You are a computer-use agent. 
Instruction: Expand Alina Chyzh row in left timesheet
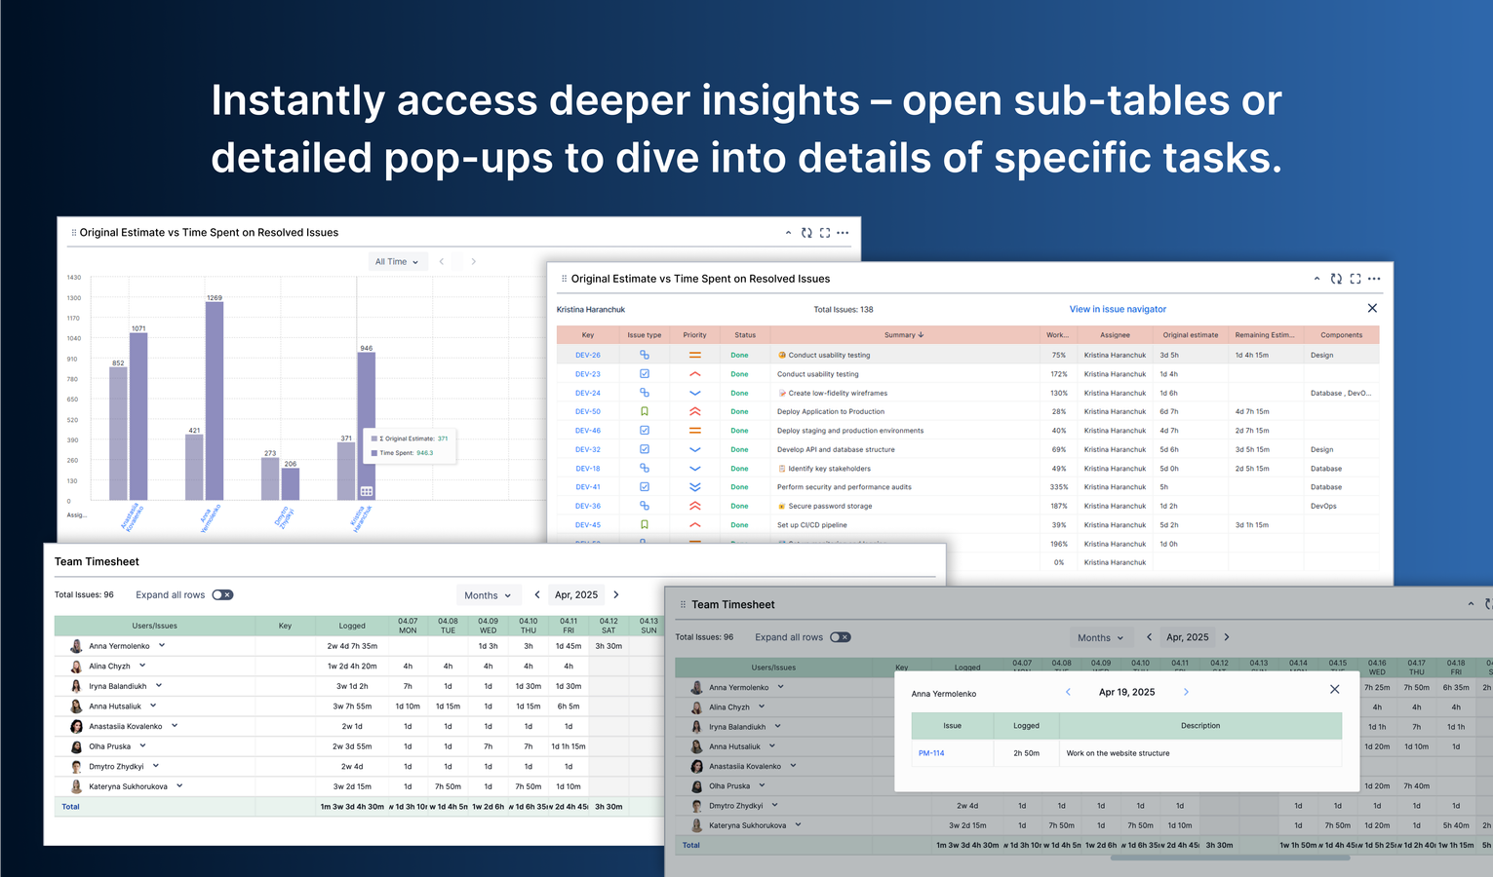[142, 666]
